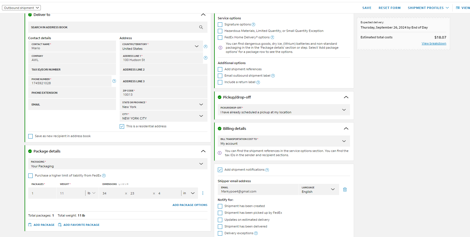Click ADD FAVORITE PACKAGE button
The image size is (470, 237).
point(79,225)
